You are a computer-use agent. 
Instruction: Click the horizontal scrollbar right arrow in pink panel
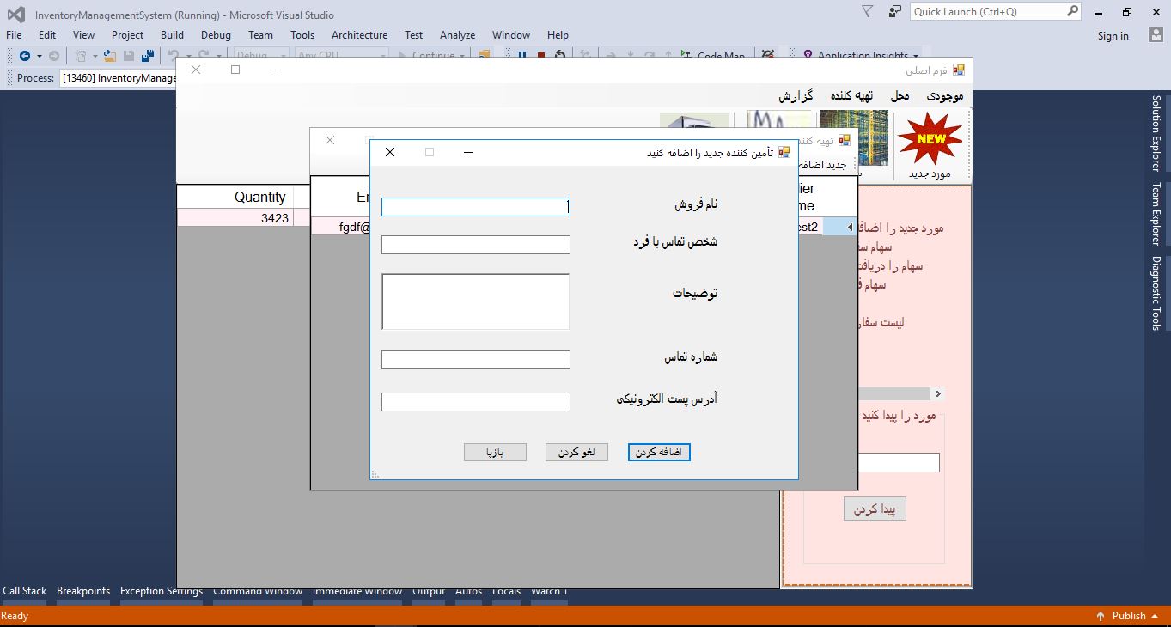pos(937,393)
